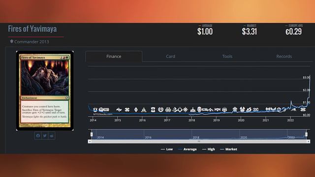Click the $3.00 y-axis label
The height and width of the screenshot is (177, 315).
click(x=306, y=78)
